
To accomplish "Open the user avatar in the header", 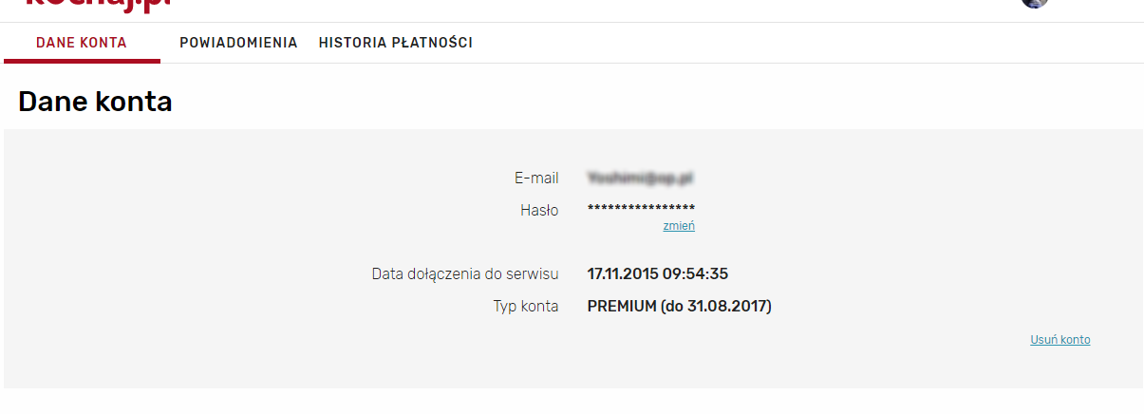I will click(1034, 3).
